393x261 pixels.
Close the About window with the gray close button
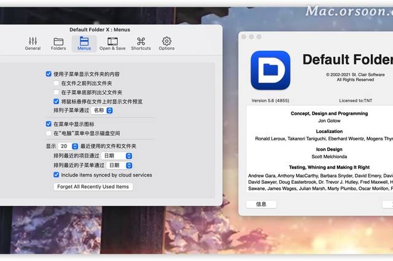click(244, 37)
